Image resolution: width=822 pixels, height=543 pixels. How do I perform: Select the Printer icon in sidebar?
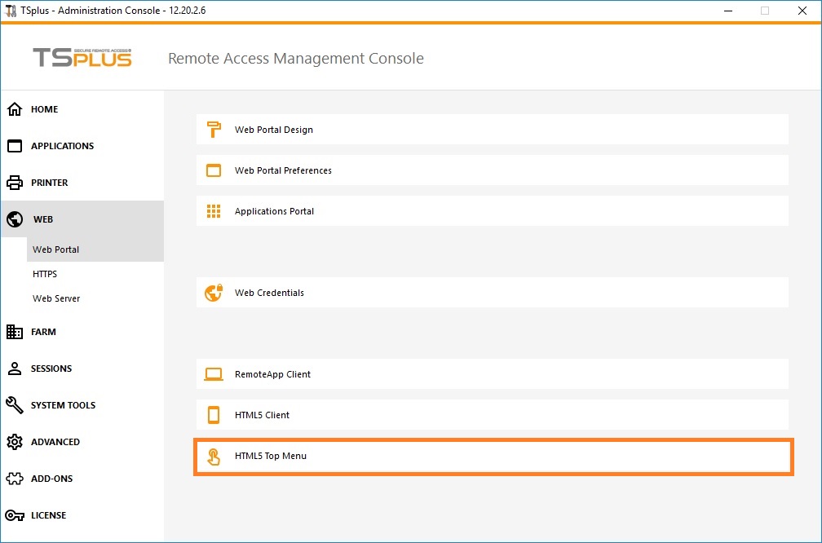pos(15,183)
